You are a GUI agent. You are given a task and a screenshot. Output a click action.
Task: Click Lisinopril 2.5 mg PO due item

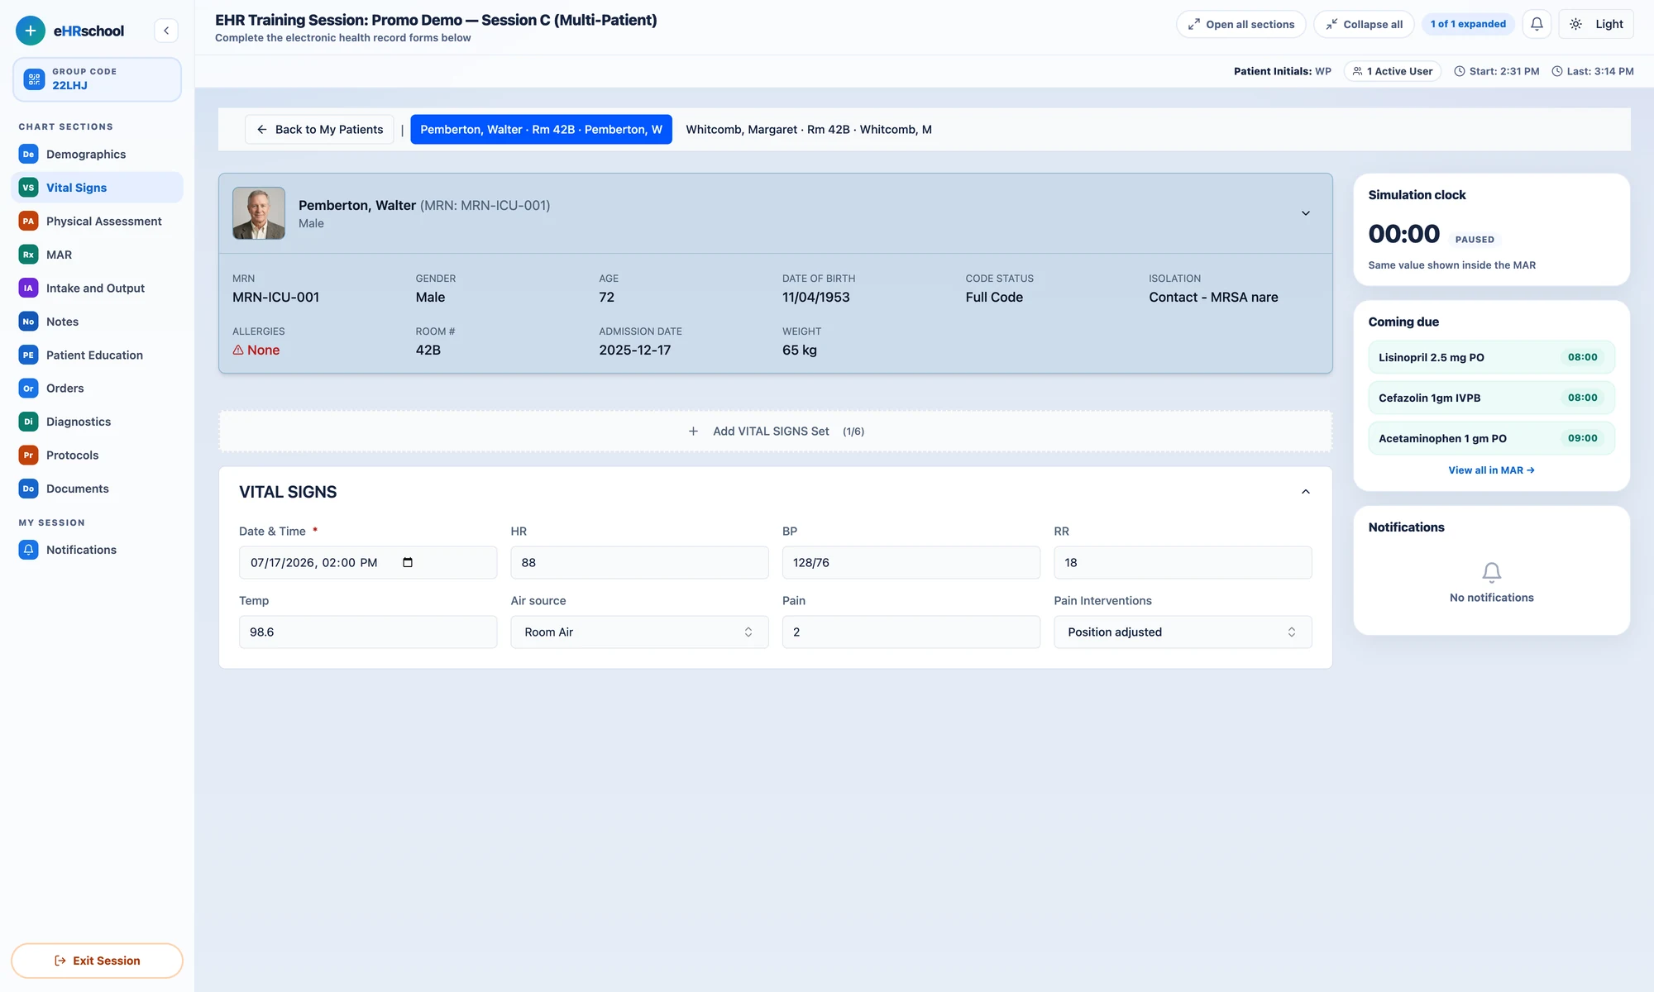pyautogui.click(x=1491, y=358)
